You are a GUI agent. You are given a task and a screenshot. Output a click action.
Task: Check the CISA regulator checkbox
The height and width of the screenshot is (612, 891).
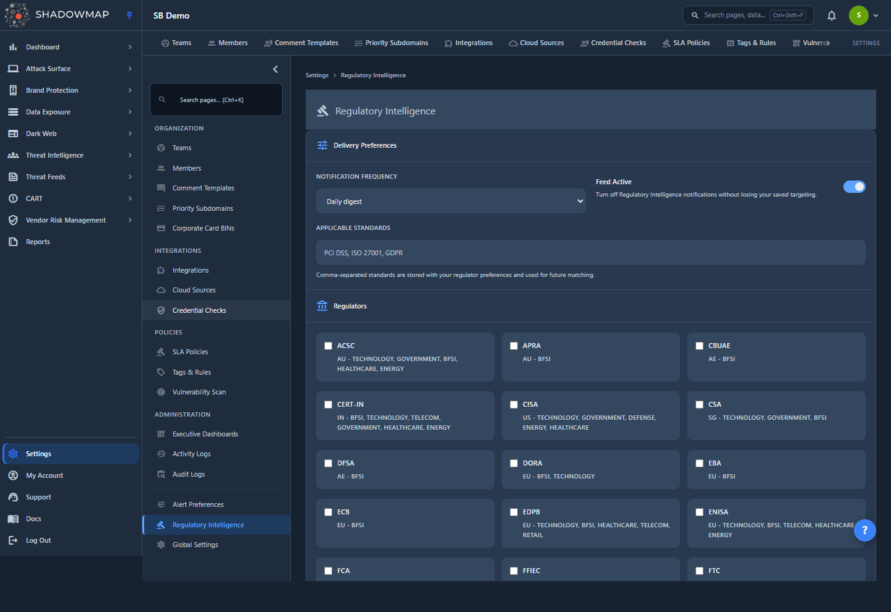coord(514,404)
